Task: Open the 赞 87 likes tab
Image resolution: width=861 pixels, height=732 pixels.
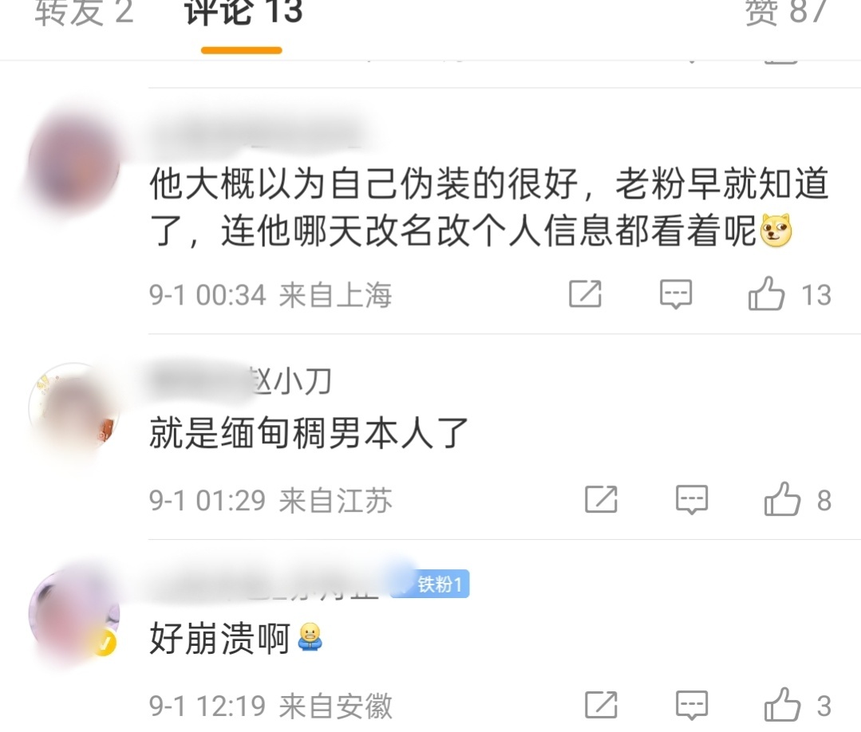Action: click(786, 12)
